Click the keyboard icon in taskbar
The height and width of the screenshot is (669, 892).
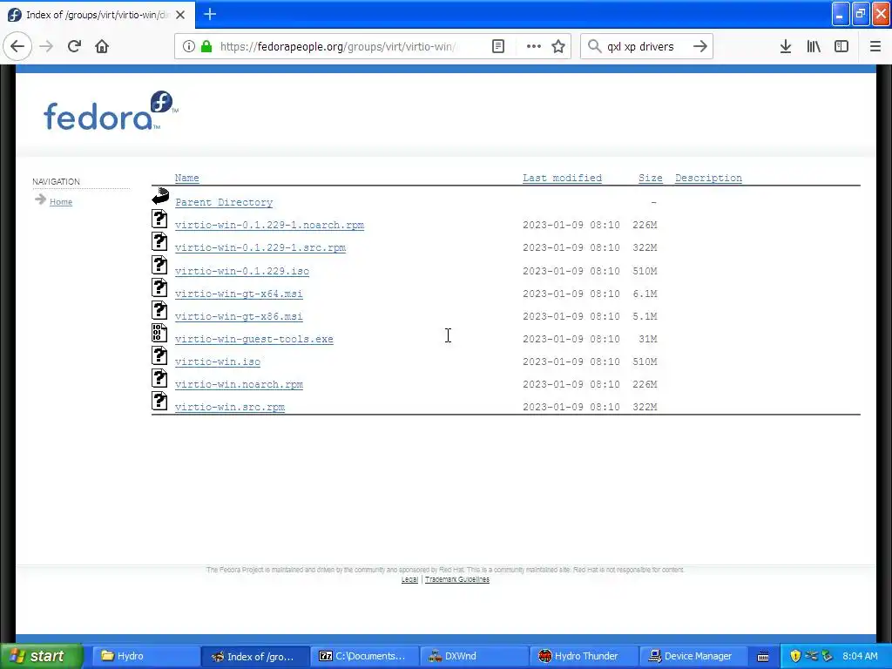(763, 657)
